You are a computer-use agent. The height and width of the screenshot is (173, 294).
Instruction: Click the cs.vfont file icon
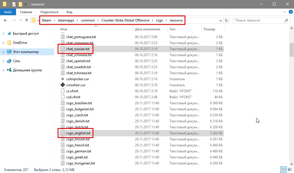[x=63, y=91]
